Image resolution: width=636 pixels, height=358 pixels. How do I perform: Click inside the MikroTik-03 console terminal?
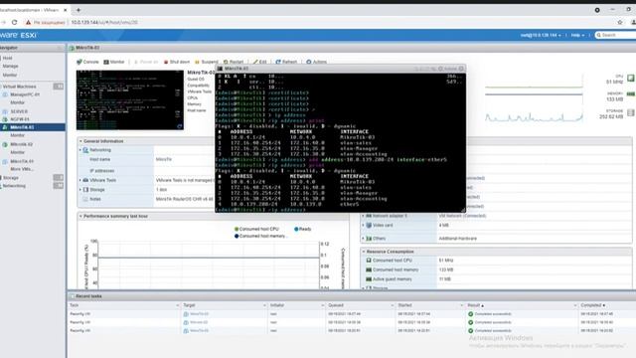[340, 142]
